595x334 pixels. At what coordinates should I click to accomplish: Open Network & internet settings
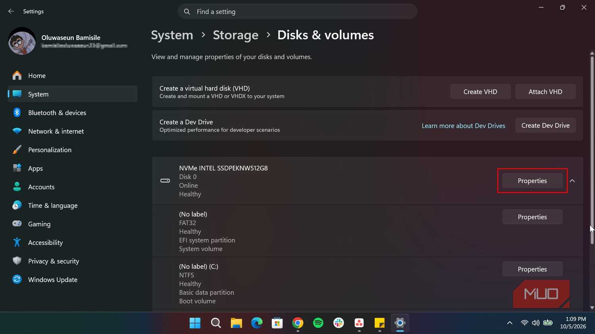[x=73, y=131]
